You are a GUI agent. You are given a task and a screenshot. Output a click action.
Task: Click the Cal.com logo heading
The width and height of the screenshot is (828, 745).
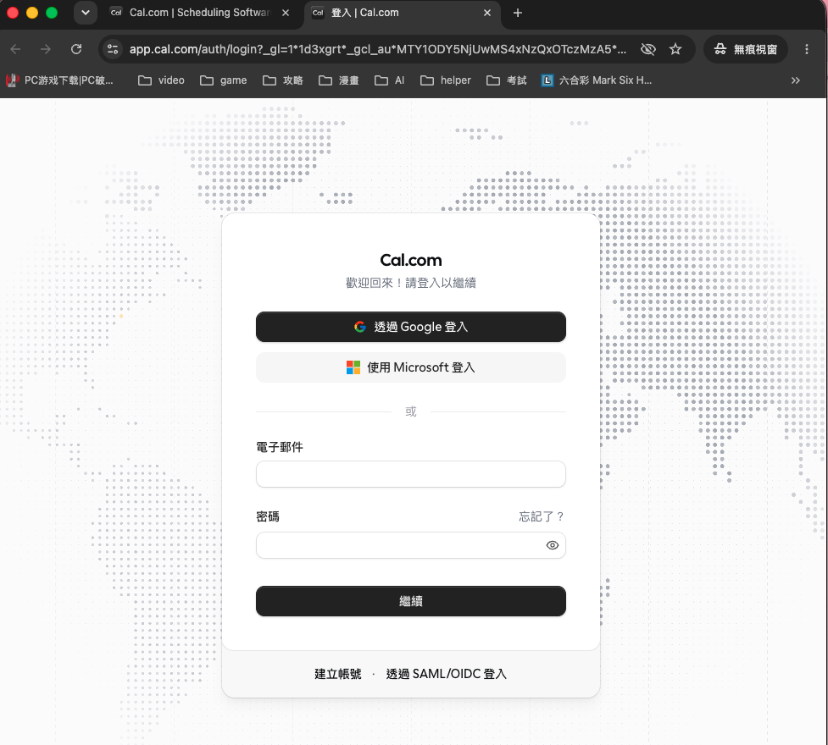point(411,260)
